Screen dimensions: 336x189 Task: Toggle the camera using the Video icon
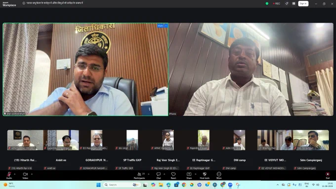point(25,175)
